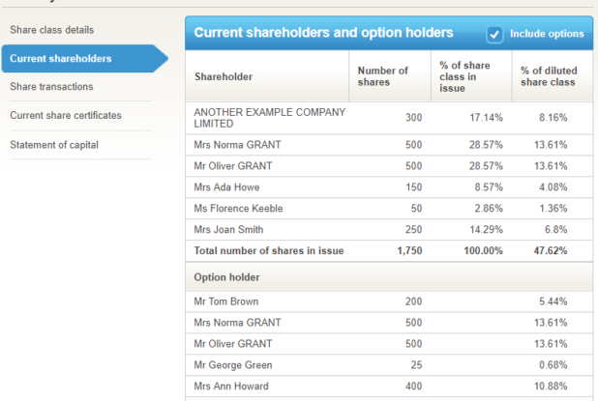Select shareholder Mrs Ada Howe
This screenshot has height=401, width=598.
[x=226, y=186]
